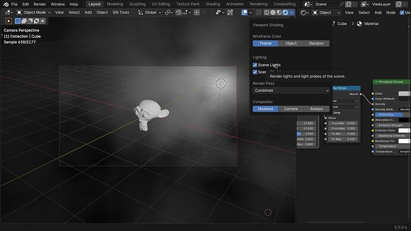
Task: Click the Material sphere icon in breadcrumb
Action: click(359, 24)
